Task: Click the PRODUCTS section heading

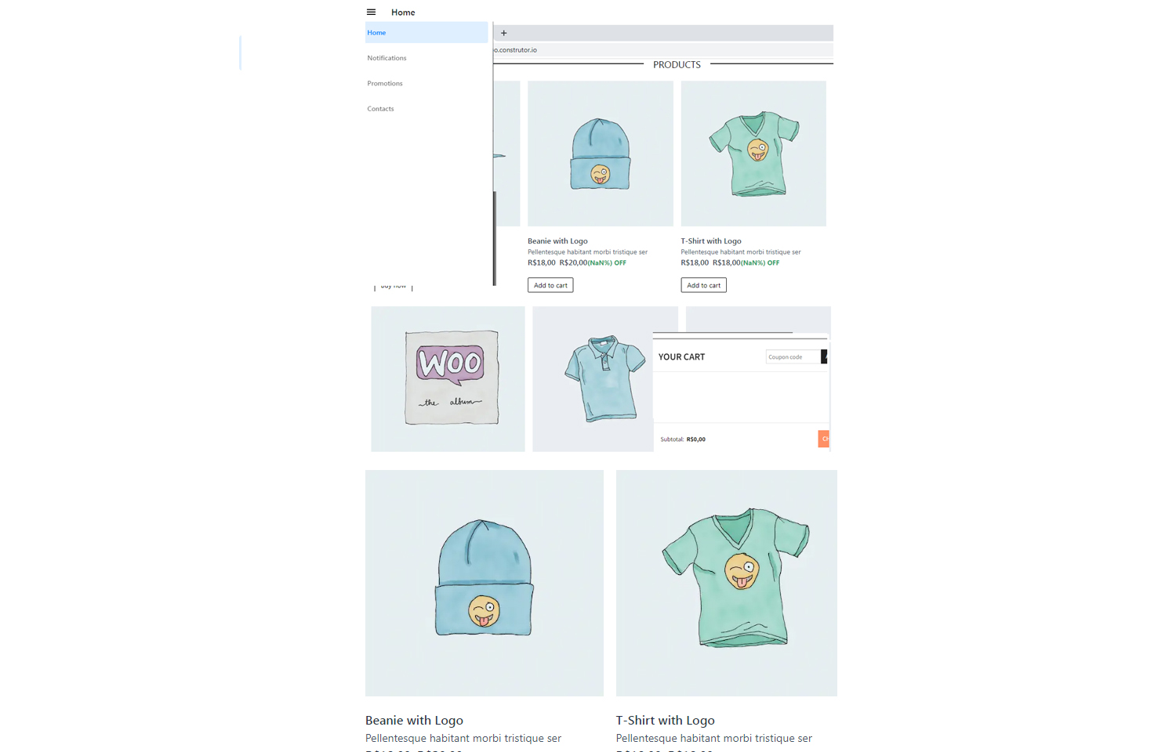Action: coord(677,65)
